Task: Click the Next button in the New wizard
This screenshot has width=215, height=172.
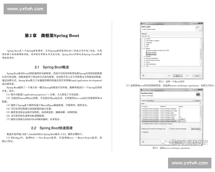Action: click(178, 76)
